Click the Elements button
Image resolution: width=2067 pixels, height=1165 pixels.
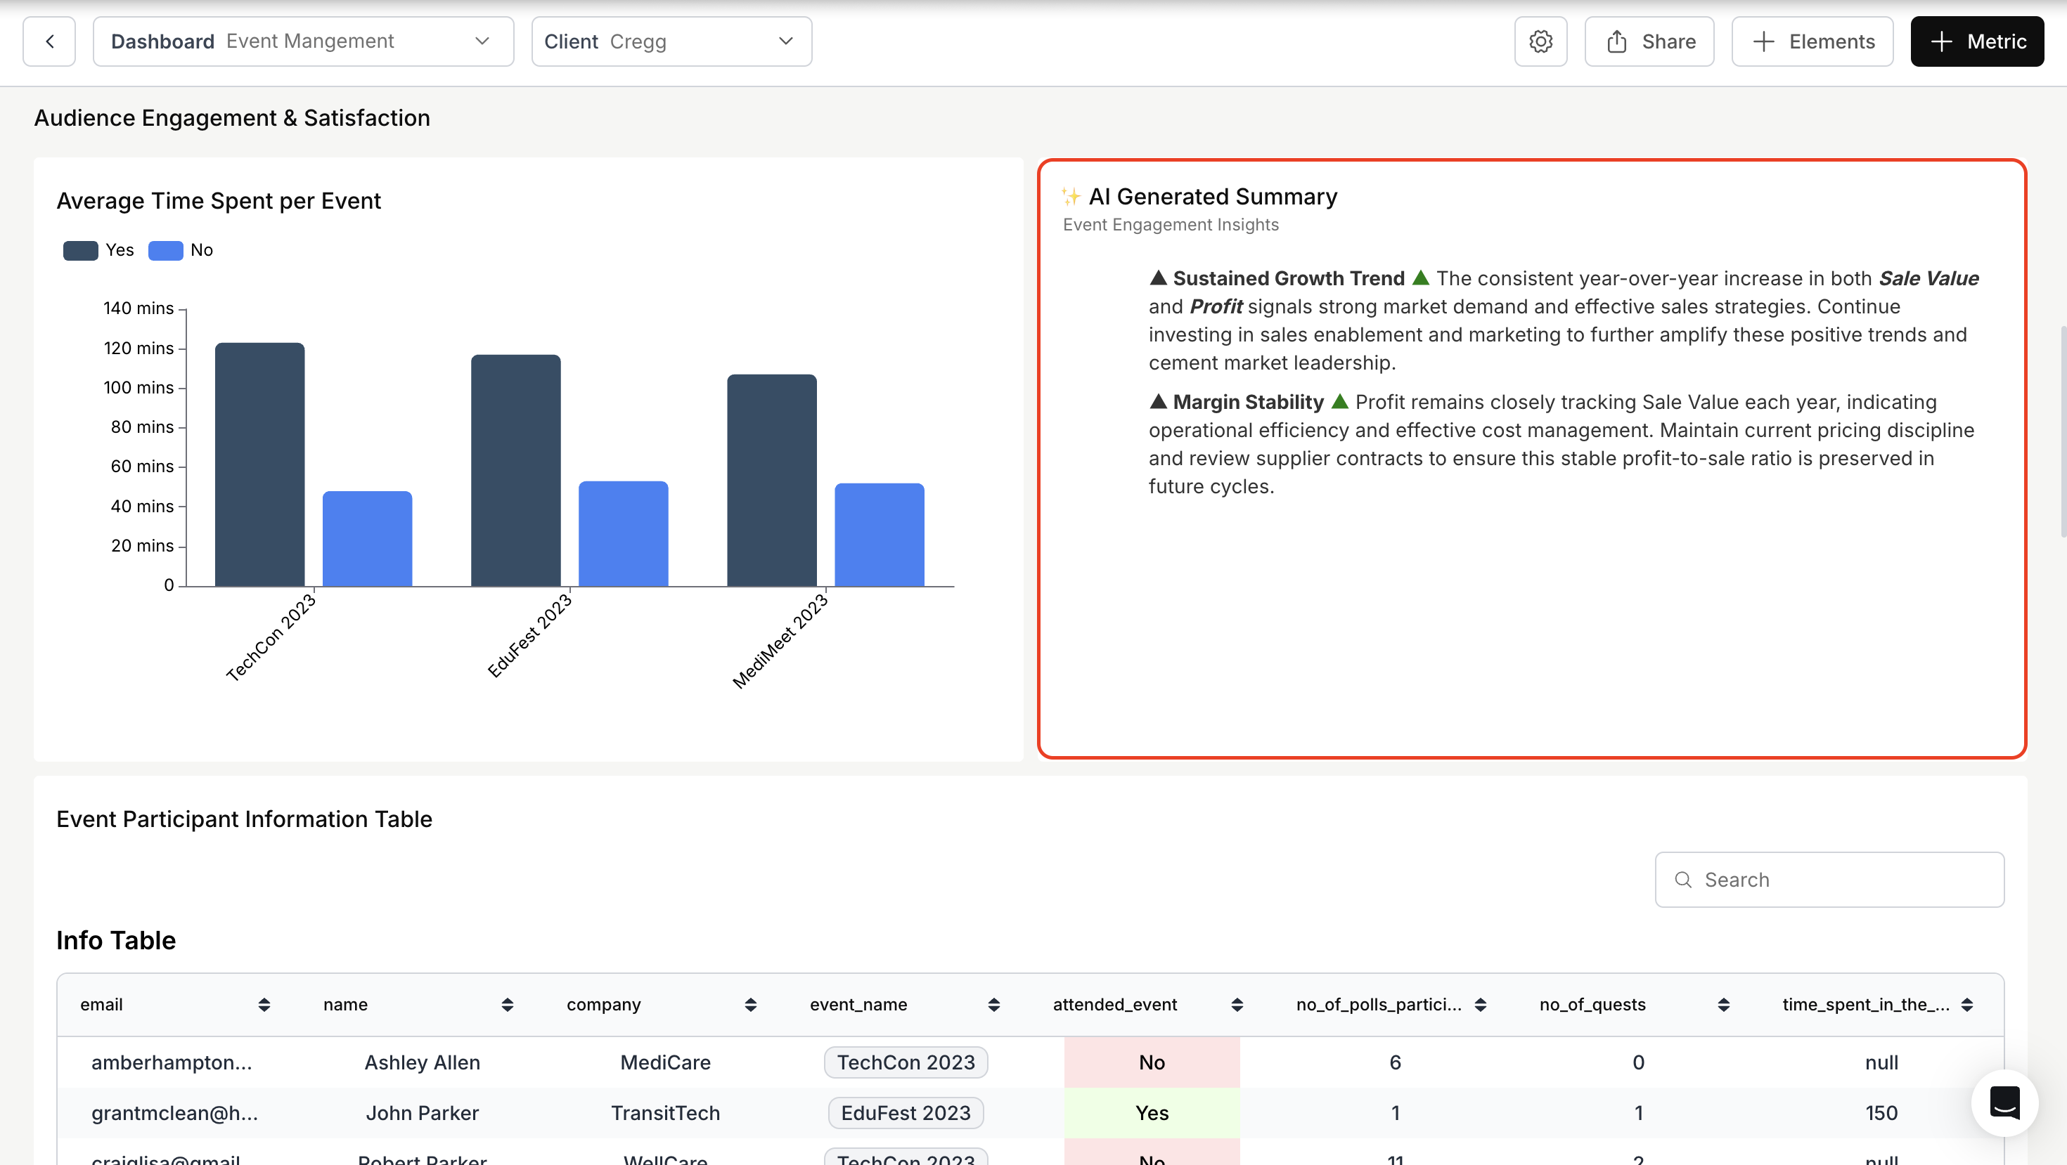(1812, 41)
